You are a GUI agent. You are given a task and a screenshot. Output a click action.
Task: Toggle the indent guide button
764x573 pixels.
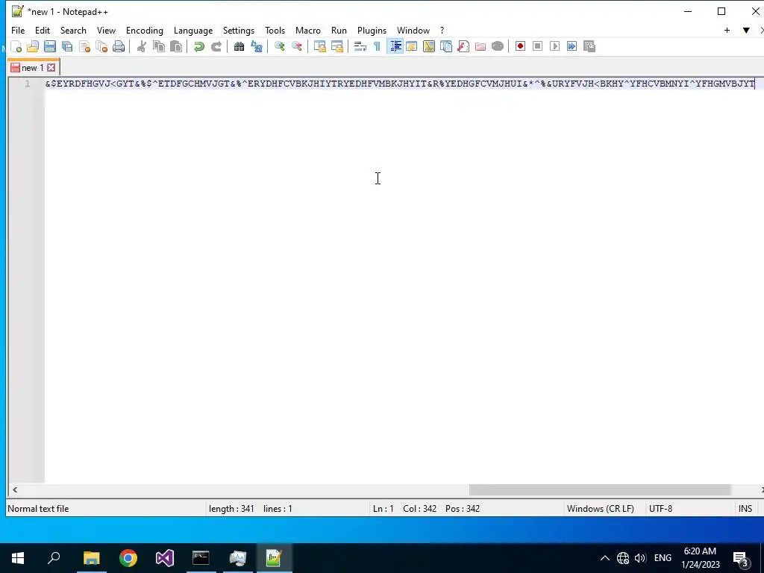point(395,46)
